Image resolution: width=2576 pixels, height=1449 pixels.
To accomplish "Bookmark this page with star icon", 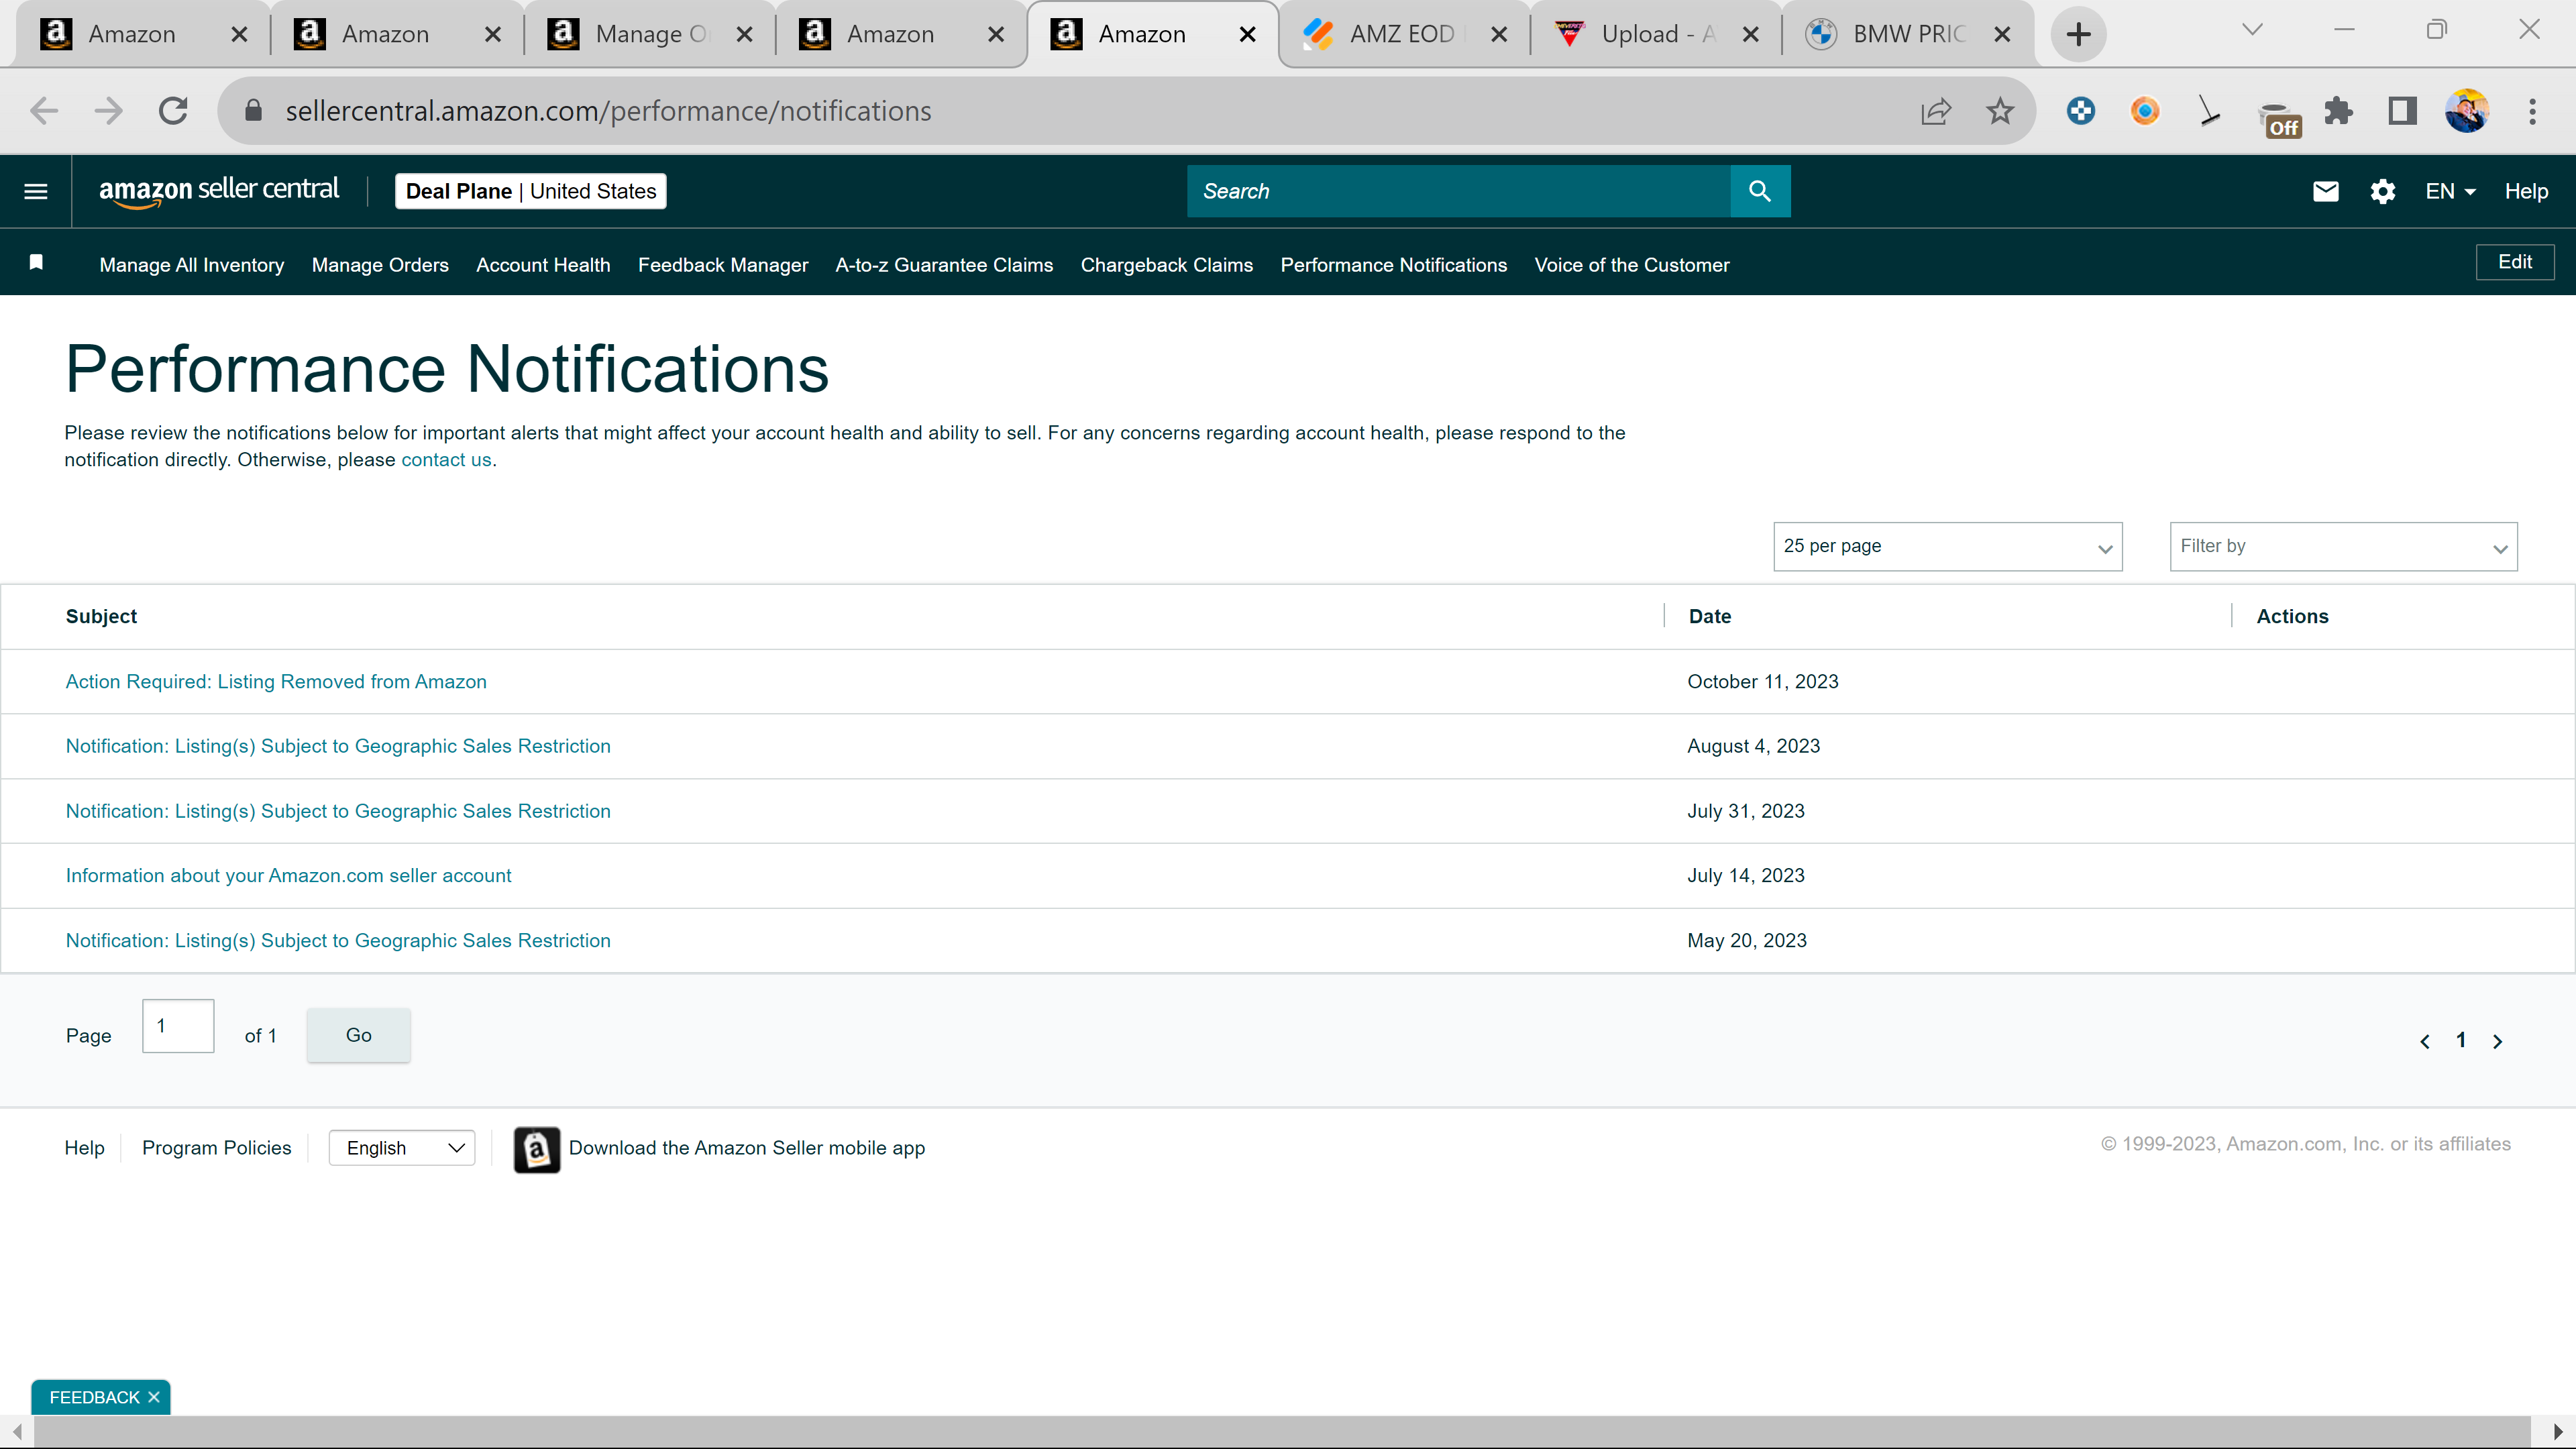I will [2000, 111].
